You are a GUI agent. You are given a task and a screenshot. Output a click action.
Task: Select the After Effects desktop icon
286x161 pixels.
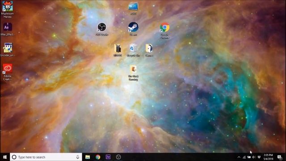8,29
